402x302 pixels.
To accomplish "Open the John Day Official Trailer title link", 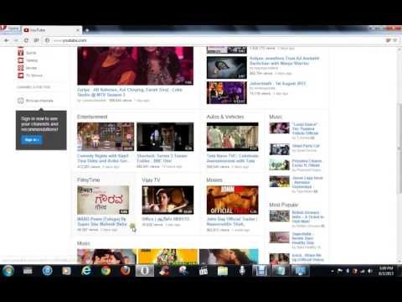I will 232,221.
